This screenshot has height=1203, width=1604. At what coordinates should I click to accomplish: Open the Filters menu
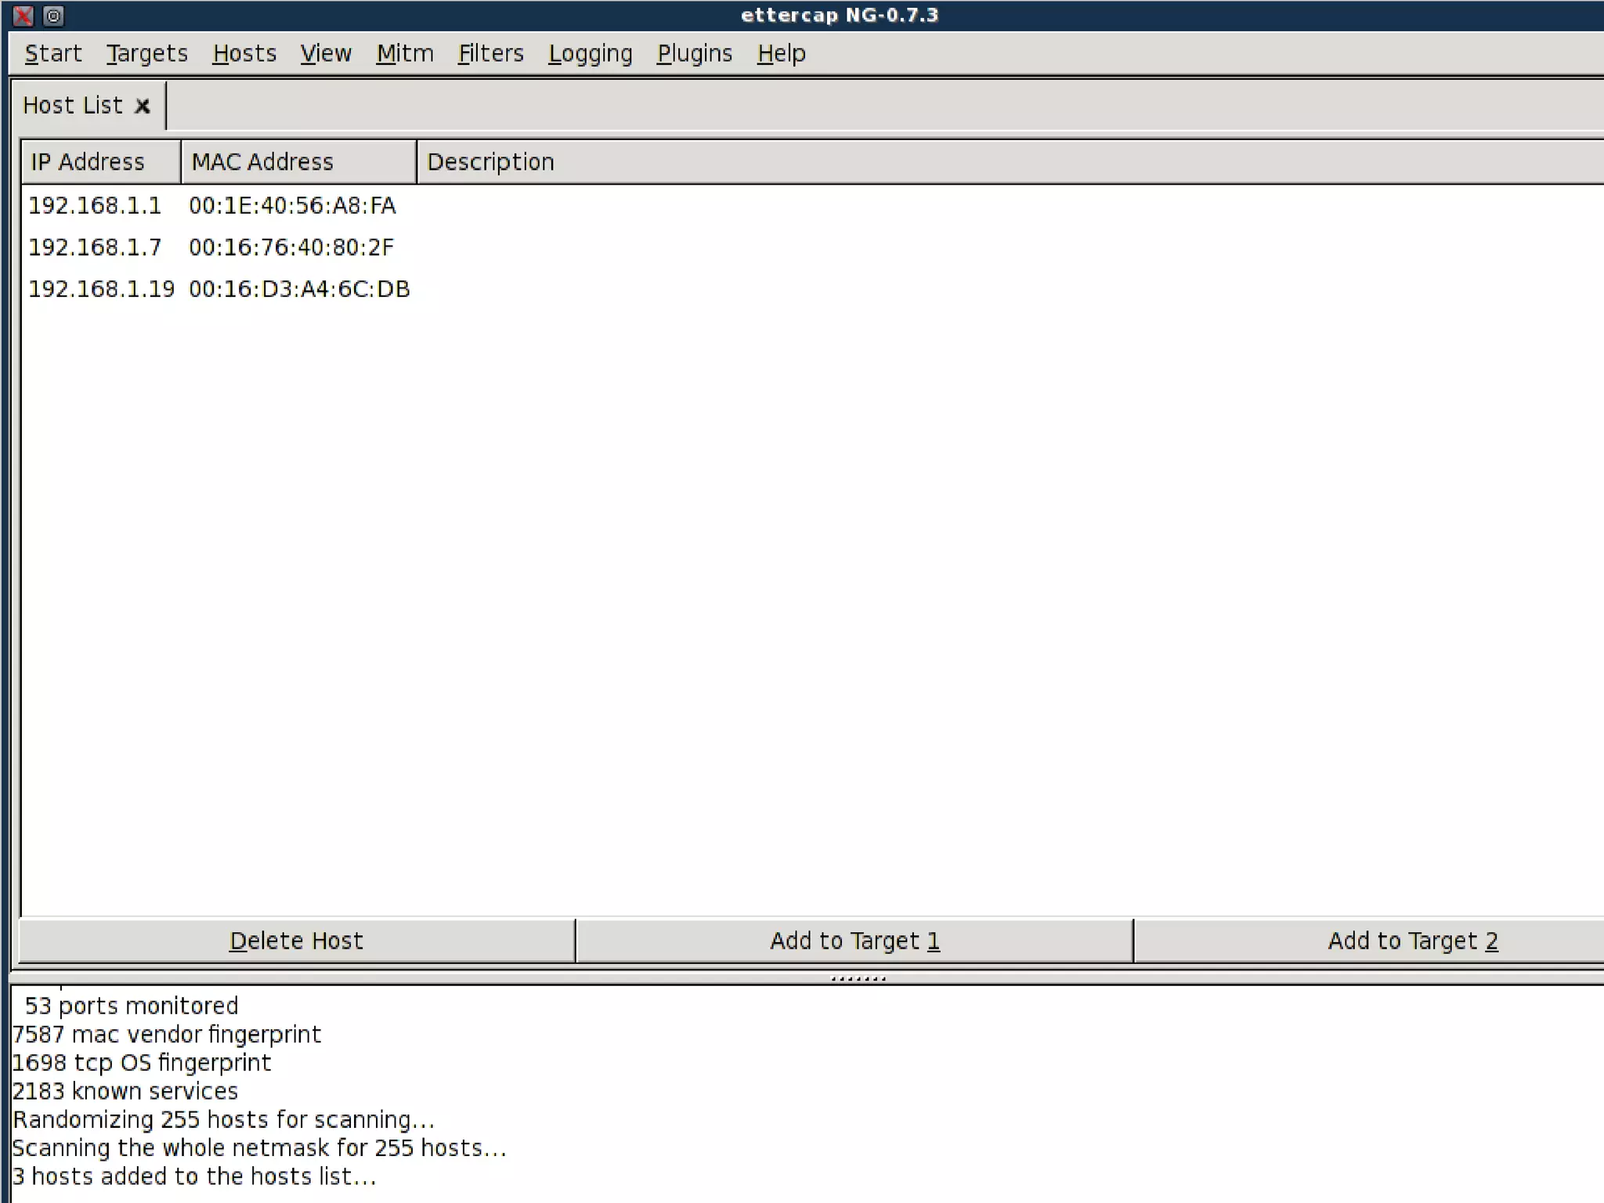pyautogui.click(x=491, y=53)
